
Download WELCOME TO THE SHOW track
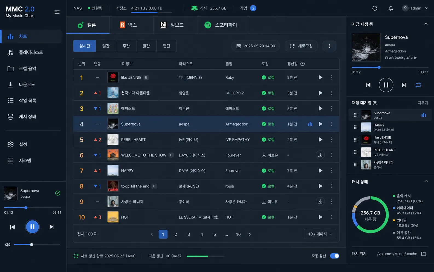pyautogui.click(x=320, y=155)
